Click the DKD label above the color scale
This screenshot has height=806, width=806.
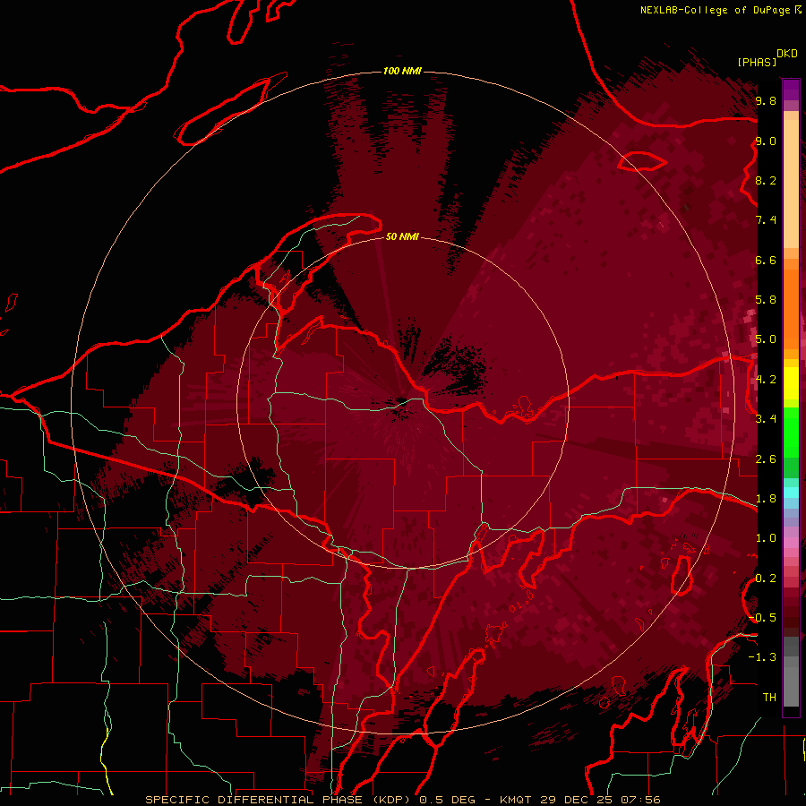pos(787,54)
